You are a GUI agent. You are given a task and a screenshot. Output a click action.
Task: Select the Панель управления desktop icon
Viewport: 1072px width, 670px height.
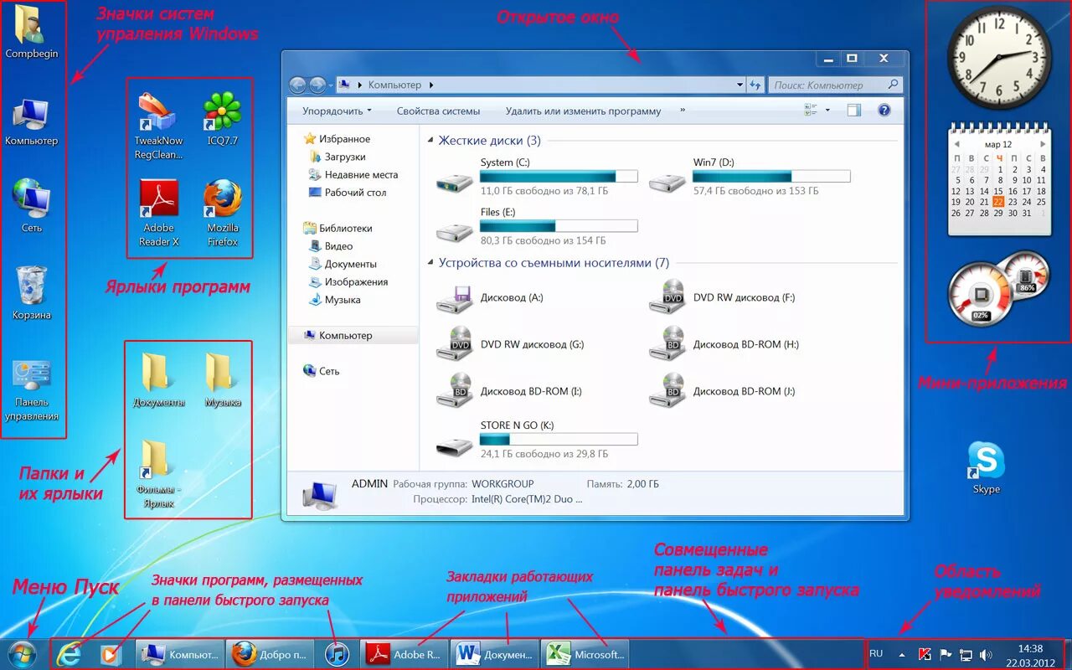32,390
